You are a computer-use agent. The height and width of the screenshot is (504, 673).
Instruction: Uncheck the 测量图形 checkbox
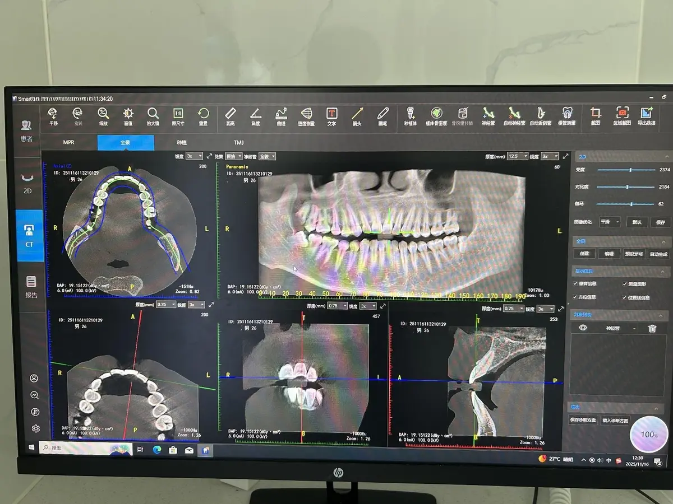(625, 284)
